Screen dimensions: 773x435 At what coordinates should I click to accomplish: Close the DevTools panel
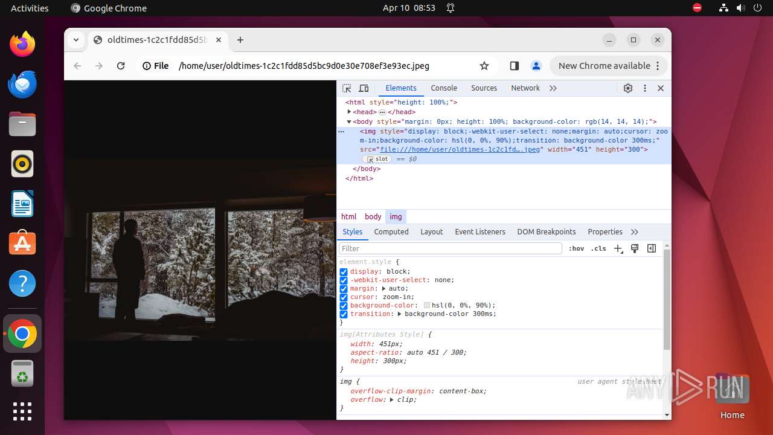(x=661, y=88)
